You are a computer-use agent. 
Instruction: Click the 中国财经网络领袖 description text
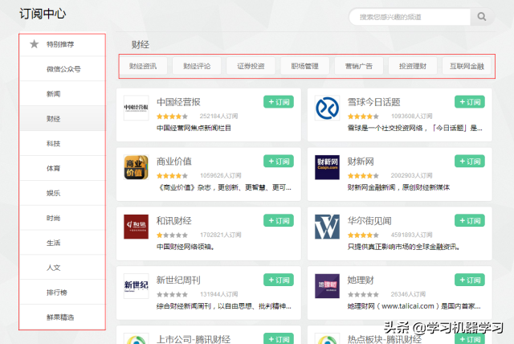tap(186, 247)
